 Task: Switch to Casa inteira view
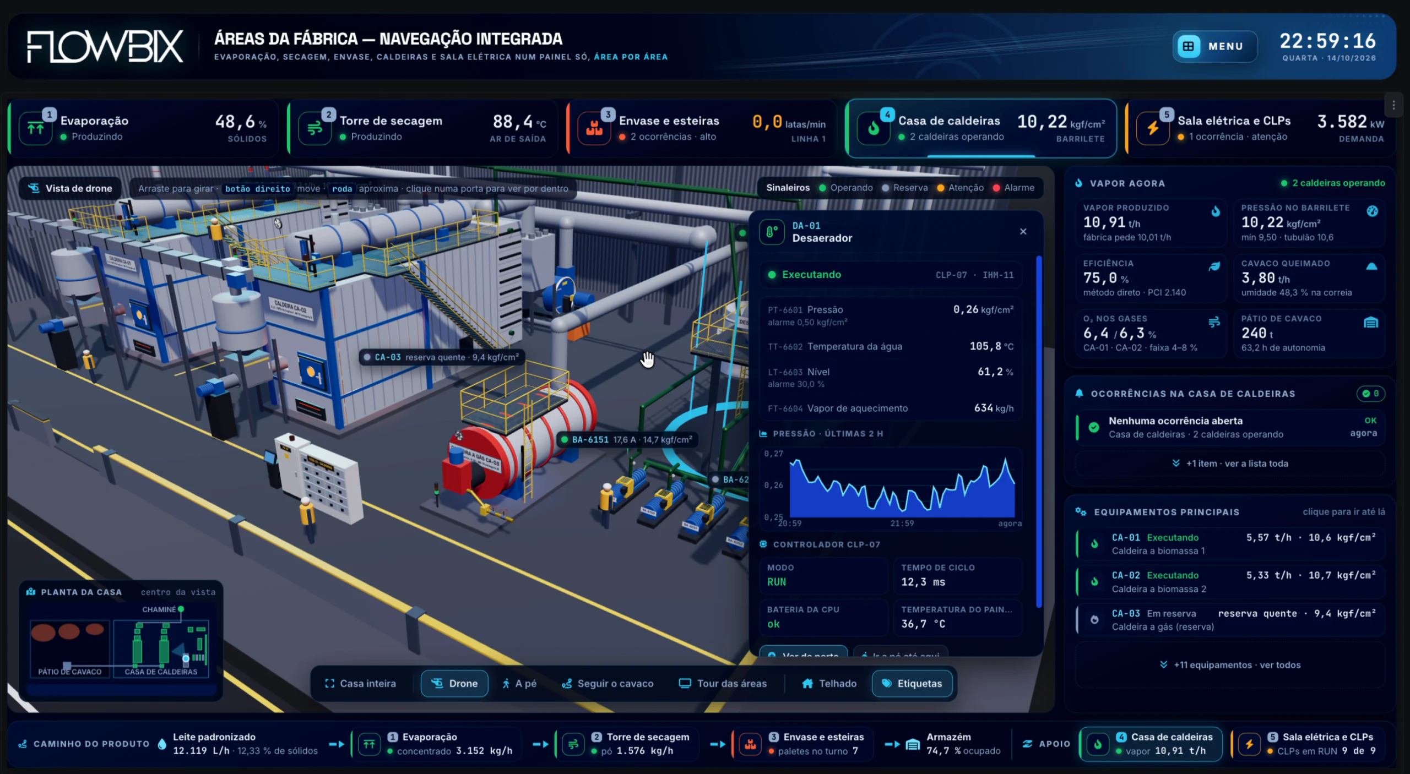coord(361,683)
